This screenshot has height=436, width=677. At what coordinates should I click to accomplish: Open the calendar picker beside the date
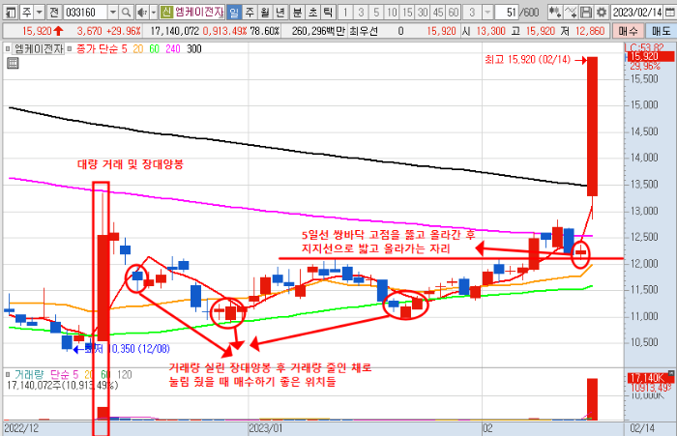(669, 13)
